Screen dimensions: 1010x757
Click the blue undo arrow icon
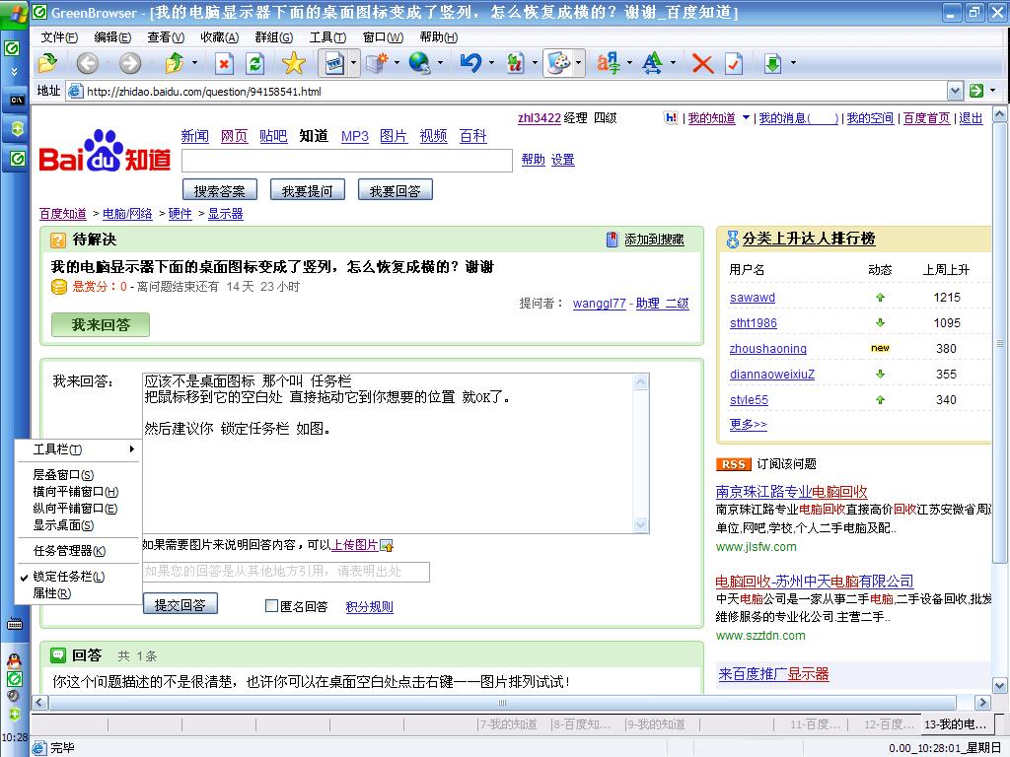[470, 63]
